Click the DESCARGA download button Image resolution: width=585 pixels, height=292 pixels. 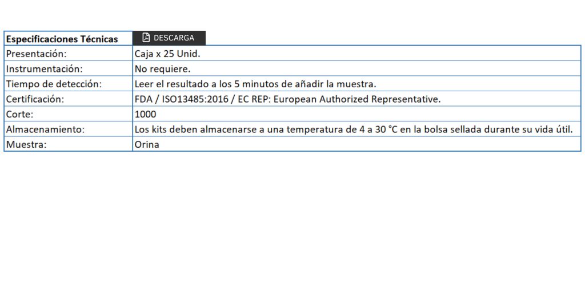pos(169,38)
